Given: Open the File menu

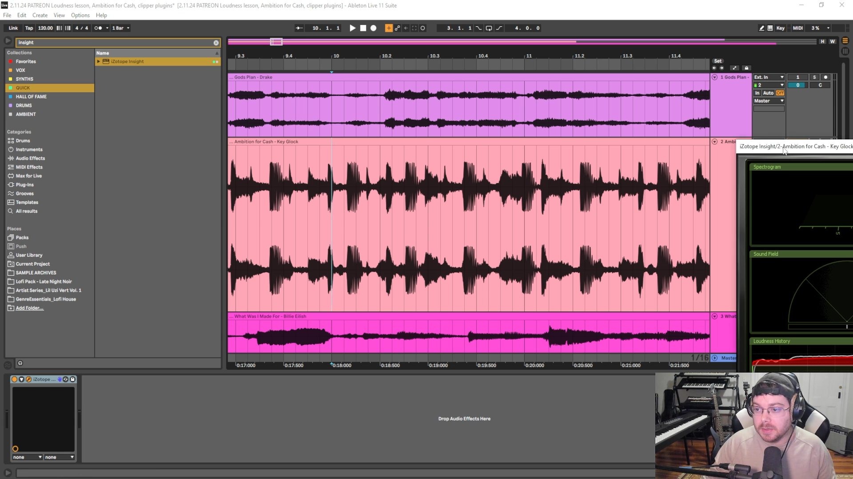Looking at the screenshot, I should coord(7,15).
